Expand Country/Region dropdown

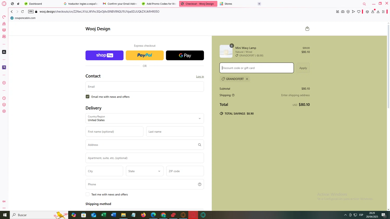pyautogui.click(x=145, y=118)
